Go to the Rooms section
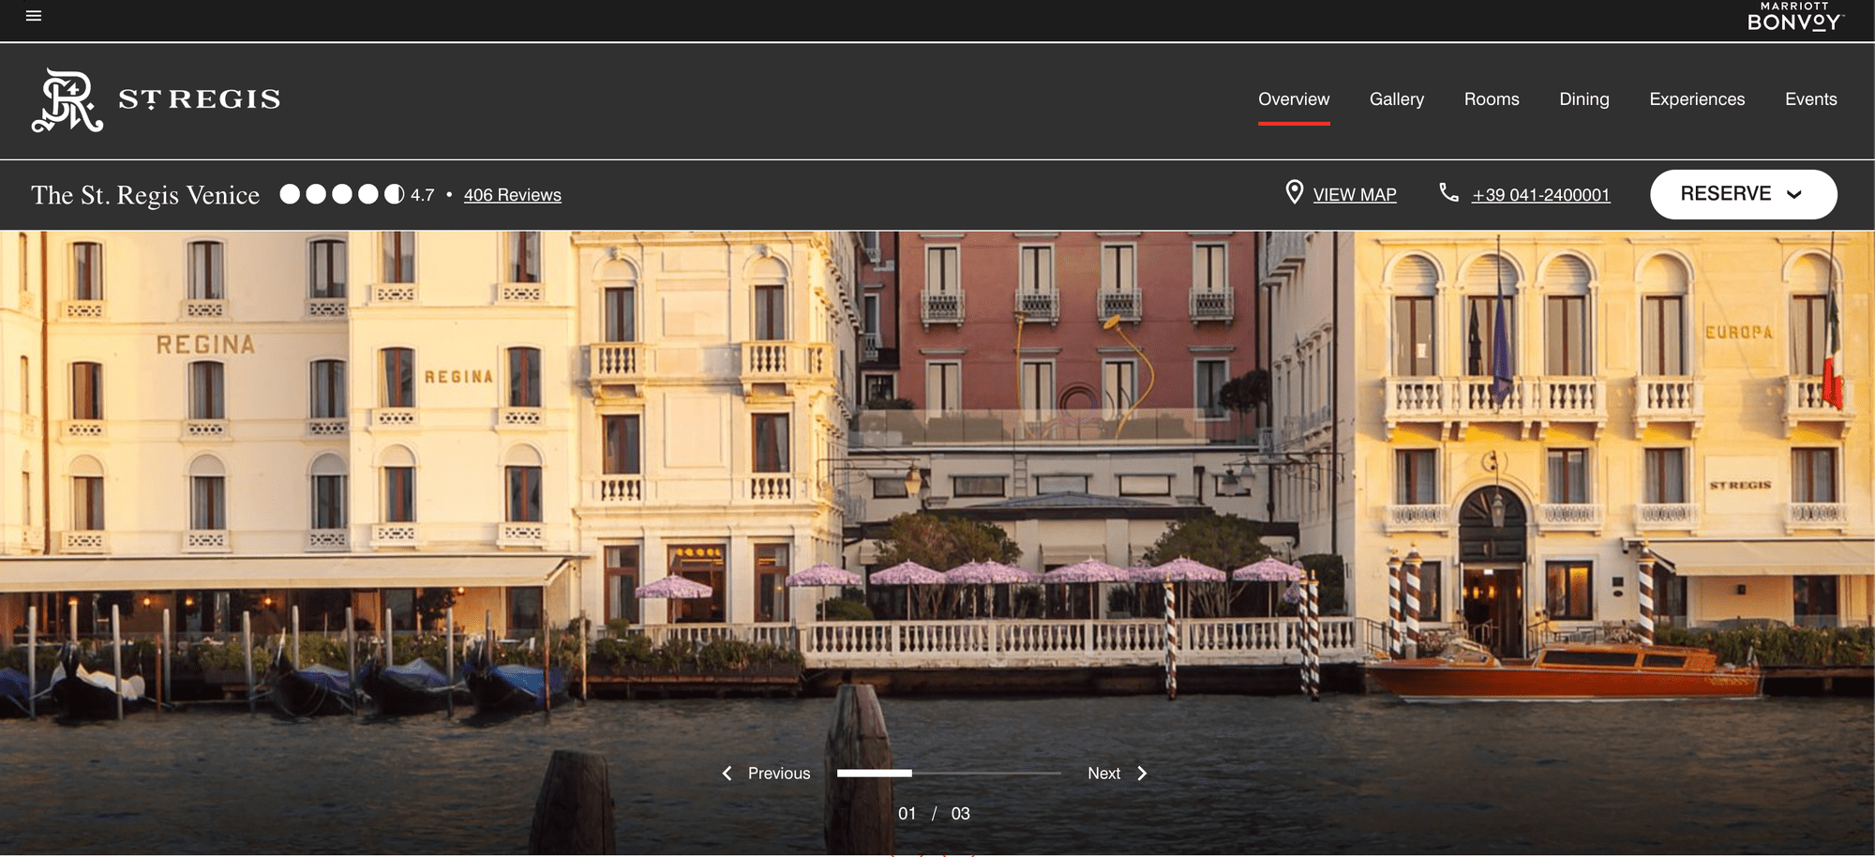 click(1491, 99)
